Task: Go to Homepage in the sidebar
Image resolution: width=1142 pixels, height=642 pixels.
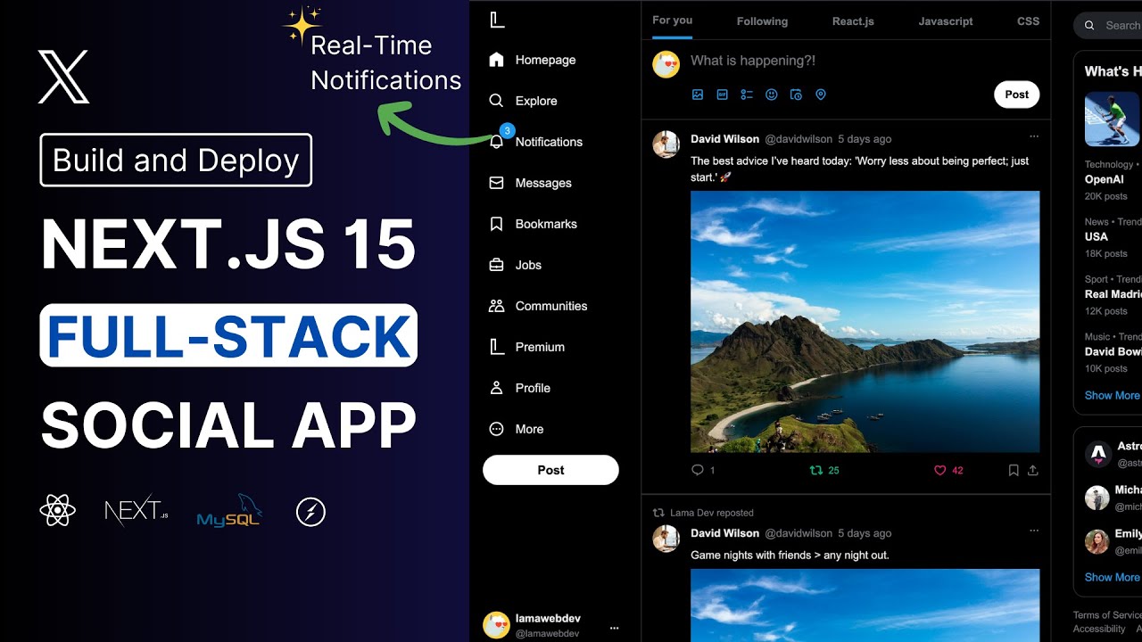Action: [x=533, y=60]
